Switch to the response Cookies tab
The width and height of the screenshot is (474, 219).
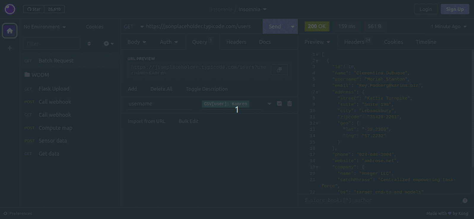393,42
